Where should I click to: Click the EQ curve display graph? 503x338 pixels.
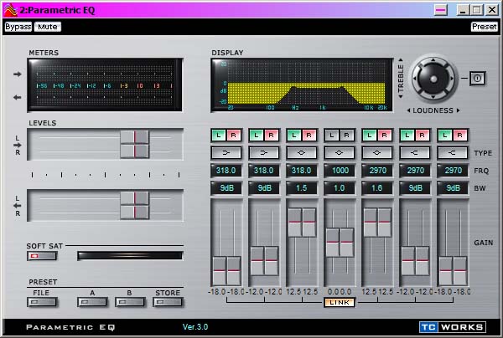click(302, 85)
